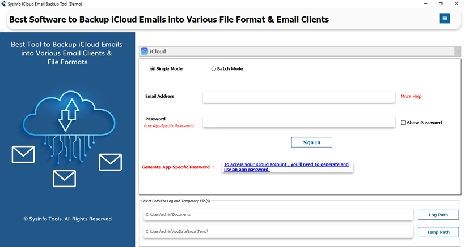
Task: Click the 'Sysinfo Tools. All Rights Reserved' text
Action: [x=67, y=219]
